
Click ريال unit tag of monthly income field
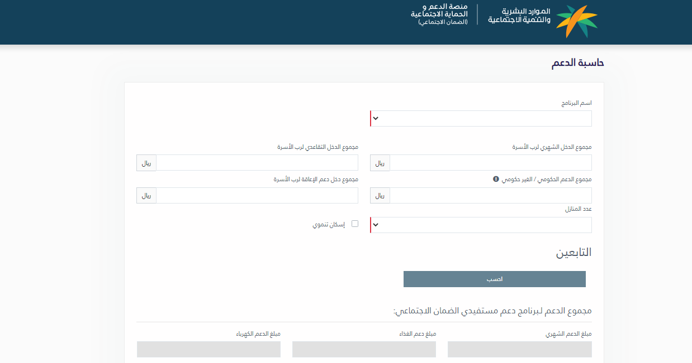click(x=380, y=163)
